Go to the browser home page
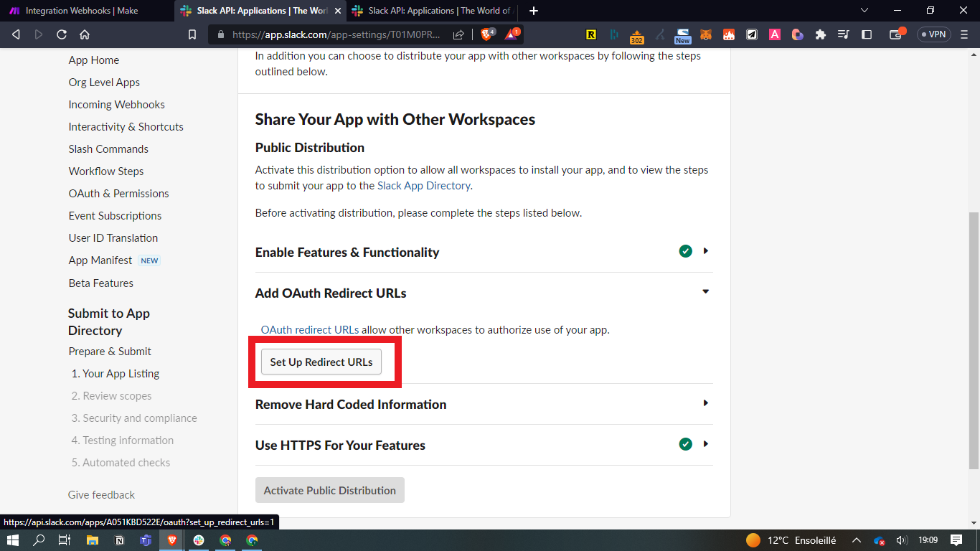980x551 pixels. (x=85, y=34)
